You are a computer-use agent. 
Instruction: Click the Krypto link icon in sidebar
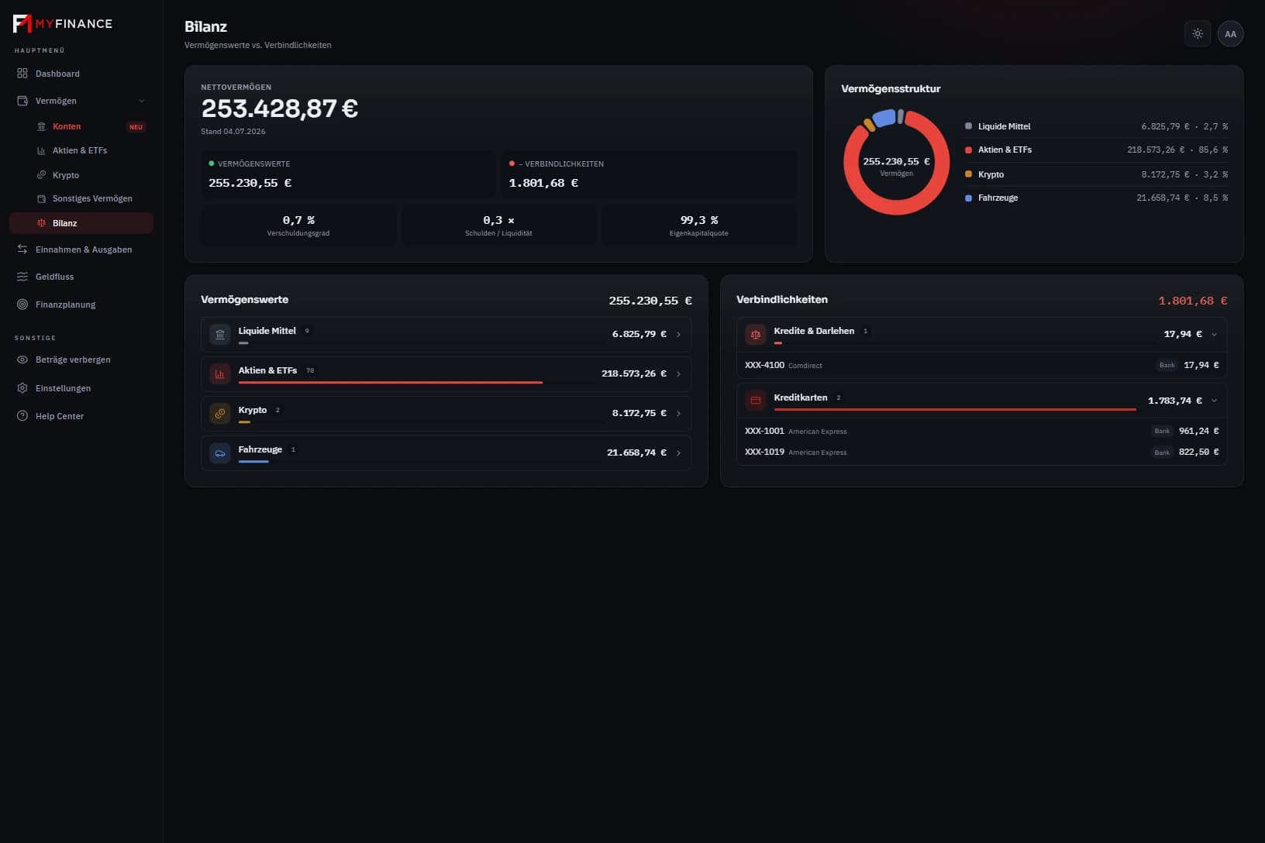[x=42, y=175]
